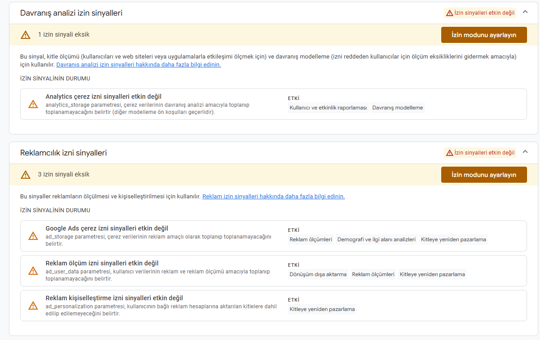Click the ad_personalization parametresi description text
540x340 pixels.
[161, 310]
